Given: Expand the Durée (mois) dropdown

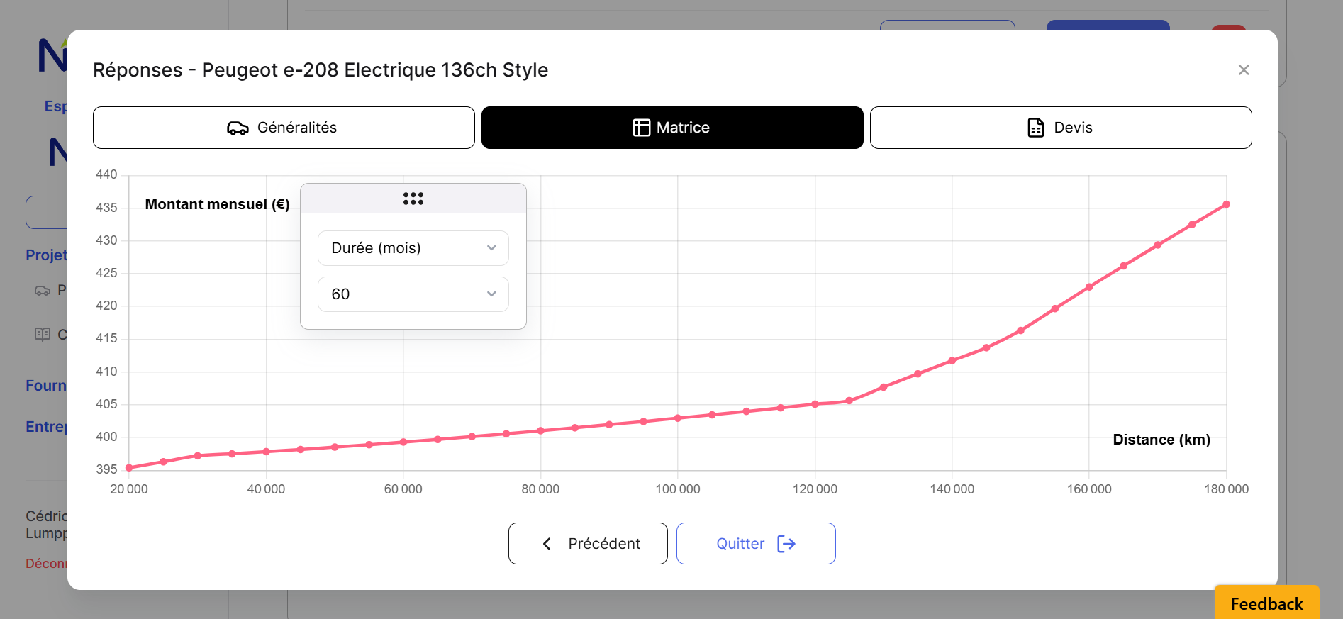Looking at the screenshot, I should pyautogui.click(x=413, y=248).
